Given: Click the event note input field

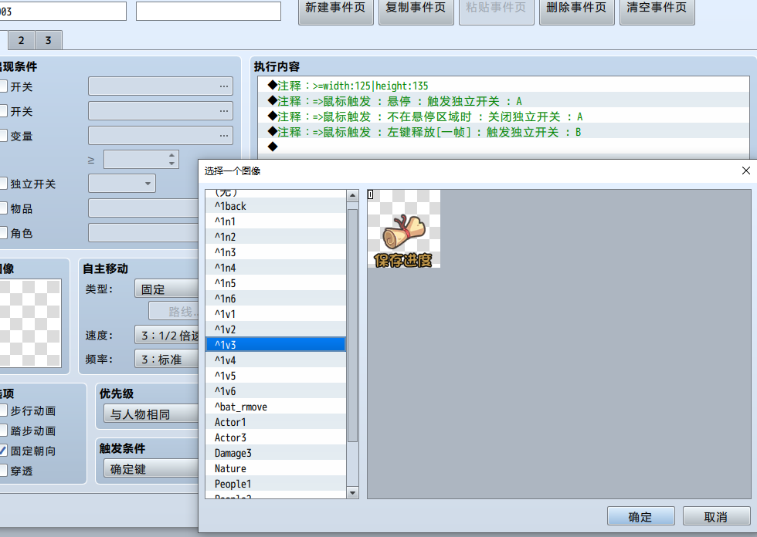Looking at the screenshot, I should point(209,11).
